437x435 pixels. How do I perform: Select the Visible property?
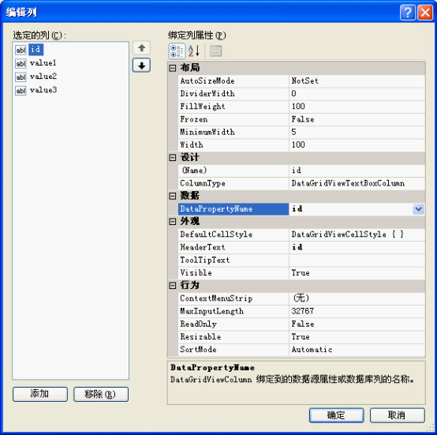[233, 273]
